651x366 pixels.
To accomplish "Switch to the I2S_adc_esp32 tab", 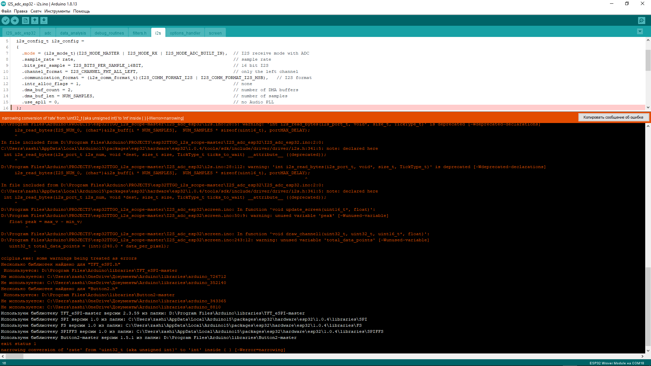I will pos(21,33).
